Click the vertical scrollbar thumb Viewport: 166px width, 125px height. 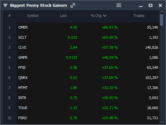click(161, 20)
